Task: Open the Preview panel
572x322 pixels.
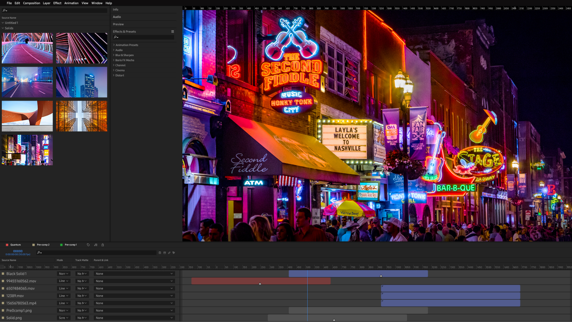Action: [x=118, y=24]
